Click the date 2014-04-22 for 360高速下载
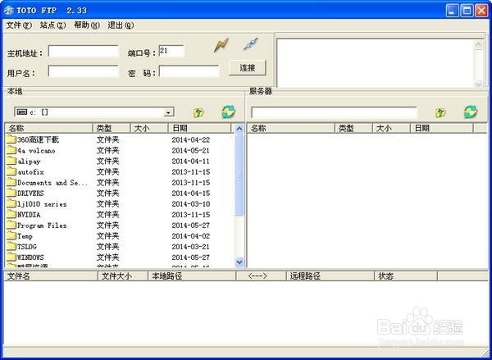The image size is (492, 360). click(191, 139)
